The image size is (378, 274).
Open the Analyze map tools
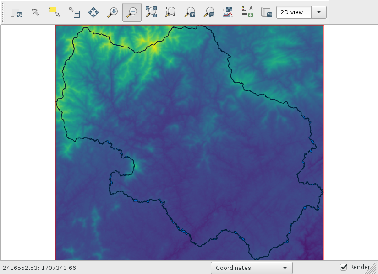228,12
